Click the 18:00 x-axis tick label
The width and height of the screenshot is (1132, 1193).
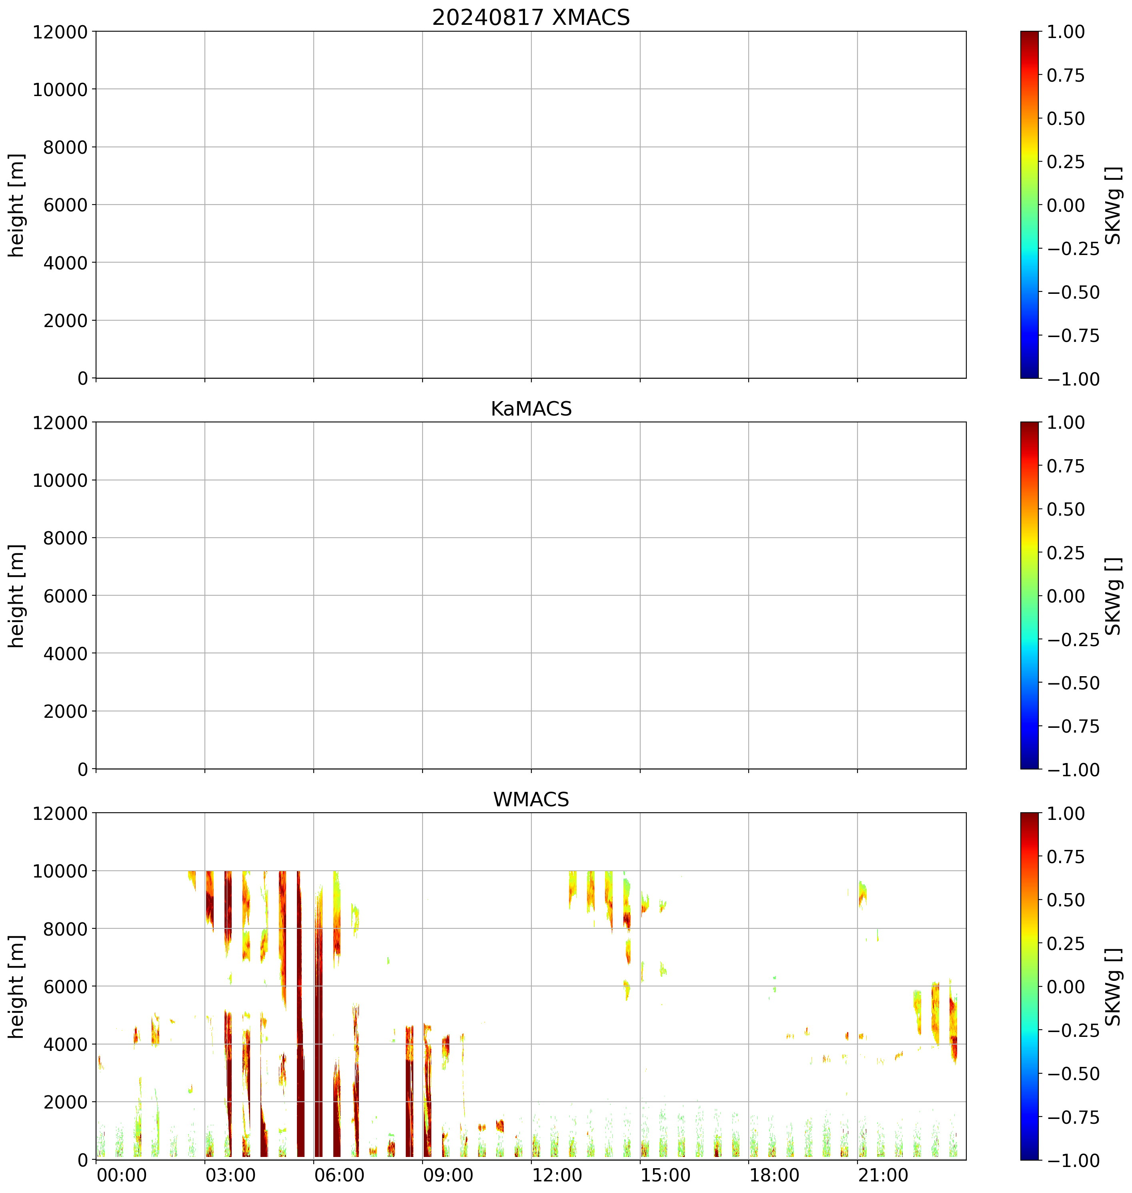(x=774, y=1175)
